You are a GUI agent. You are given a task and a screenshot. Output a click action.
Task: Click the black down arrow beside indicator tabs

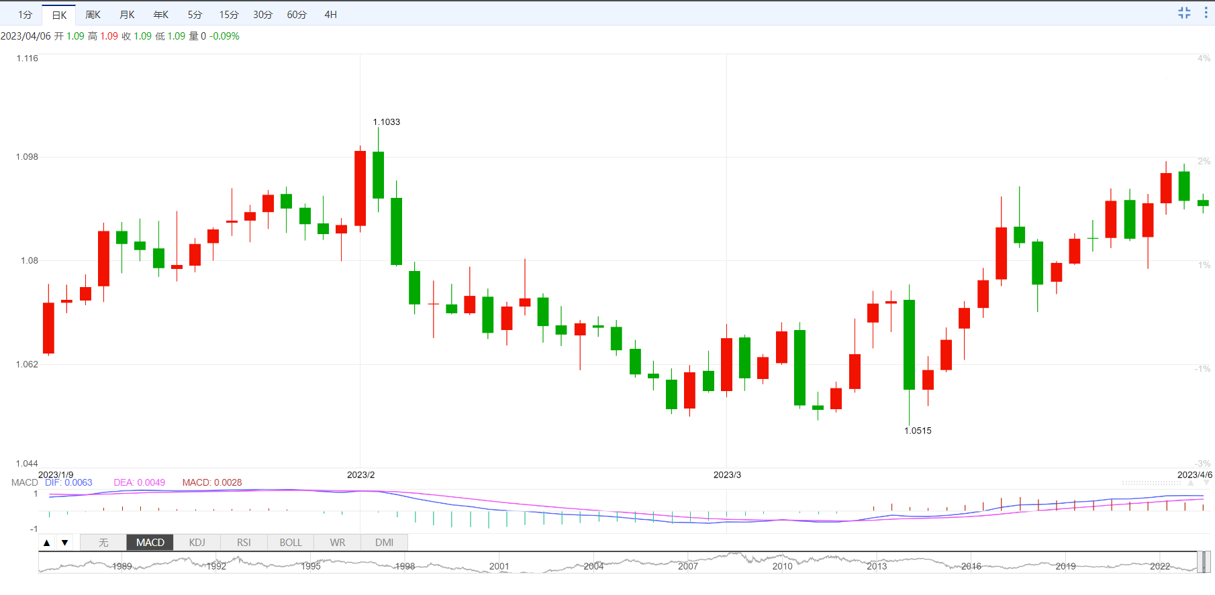pyautogui.click(x=64, y=543)
